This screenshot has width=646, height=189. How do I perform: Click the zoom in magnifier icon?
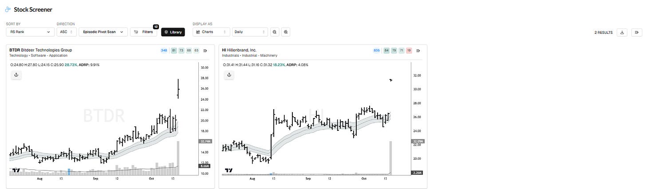tap(286, 32)
